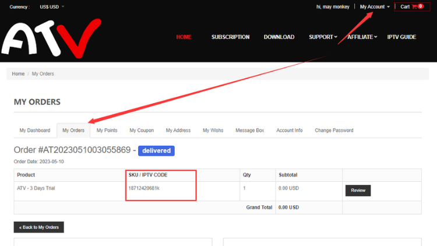This screenshot has height=246, width=437.
Task: Switch to the My Points tab
Action: click(x=107, y=130)
